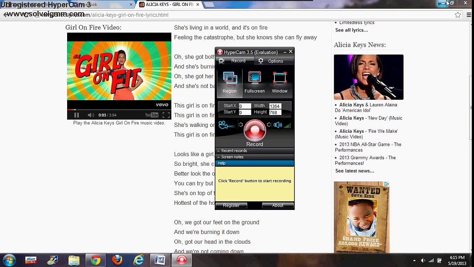
Task: Click the Wanted Cute Kids advertisement
Action: (362, 217)
